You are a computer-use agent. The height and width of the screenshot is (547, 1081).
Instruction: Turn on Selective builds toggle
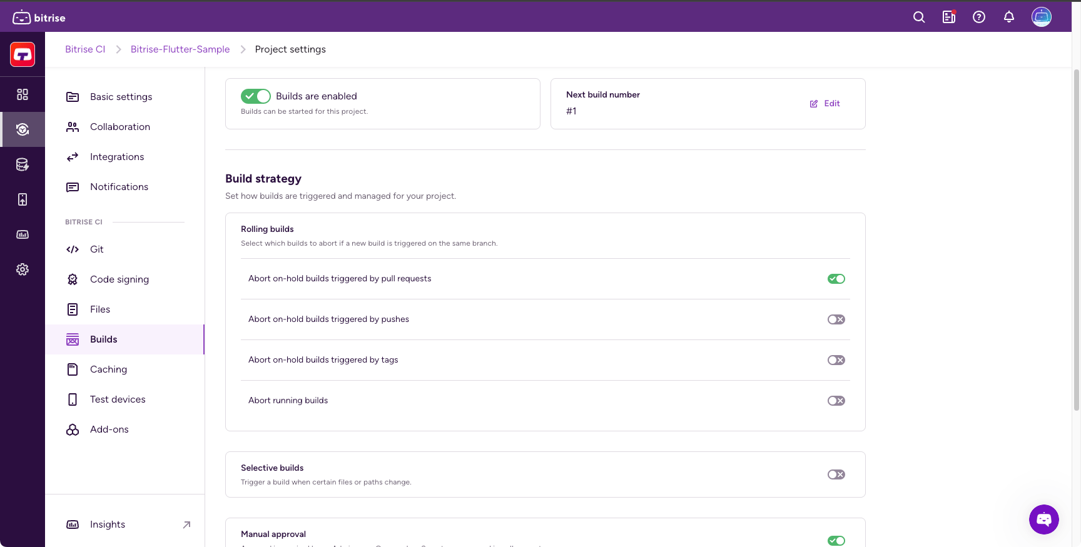pyautogui.click(x=836, y=474)
